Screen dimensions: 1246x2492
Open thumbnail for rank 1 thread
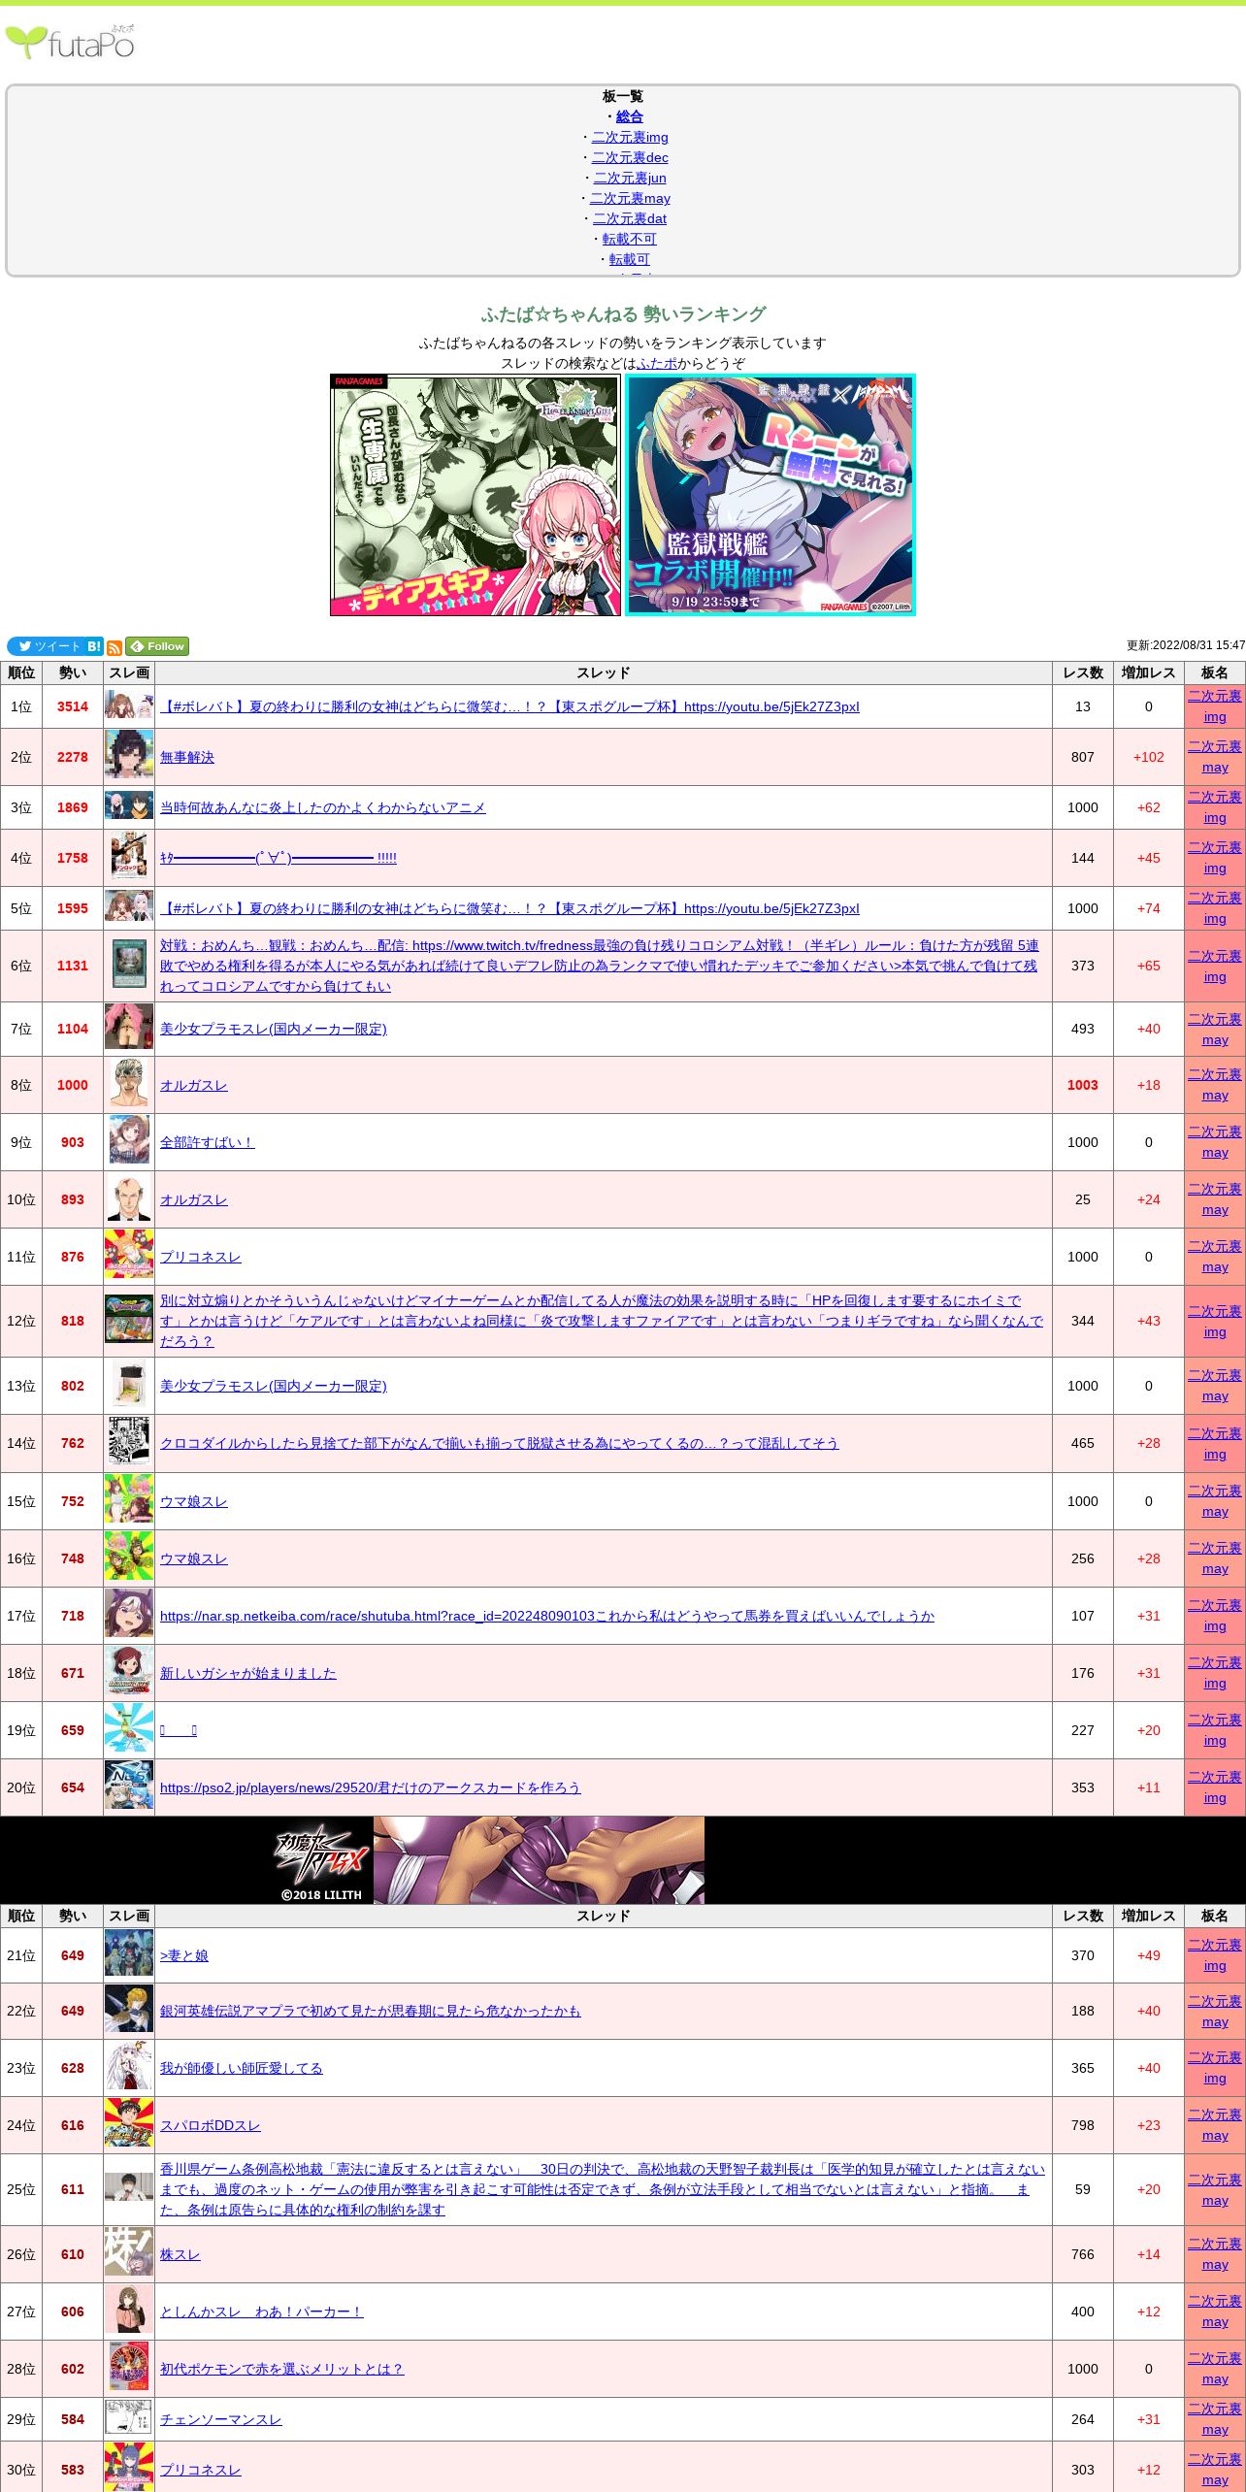coord(129,706)
